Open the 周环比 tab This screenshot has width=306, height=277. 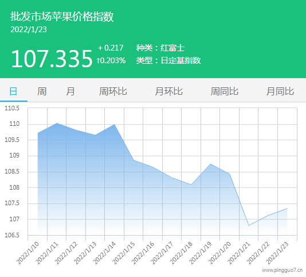click(113, 91)
